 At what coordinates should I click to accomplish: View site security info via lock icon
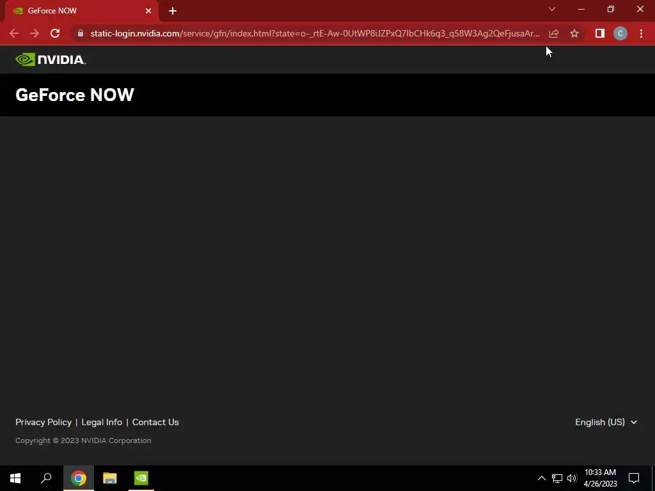(x=81, y=33)
